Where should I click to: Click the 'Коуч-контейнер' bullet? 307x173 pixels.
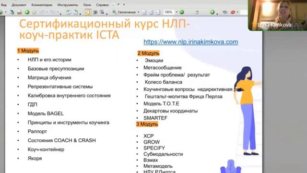click(x=46, y=149)
